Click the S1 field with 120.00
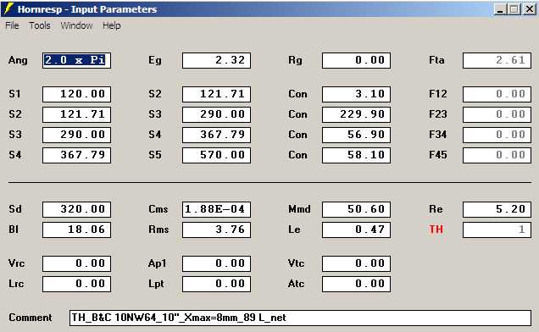The height and width of the screenshot is (332, 539). pos(76,94)
